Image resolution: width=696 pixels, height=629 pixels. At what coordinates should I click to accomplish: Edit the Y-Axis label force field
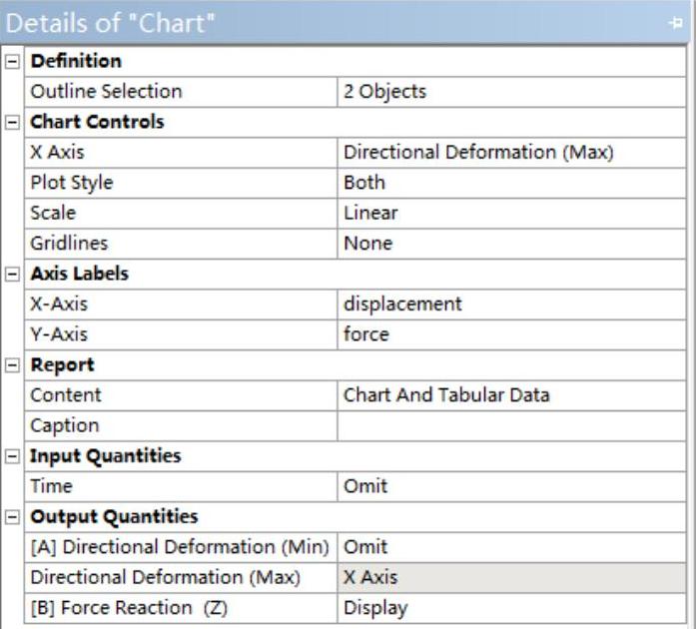(513, 334)
